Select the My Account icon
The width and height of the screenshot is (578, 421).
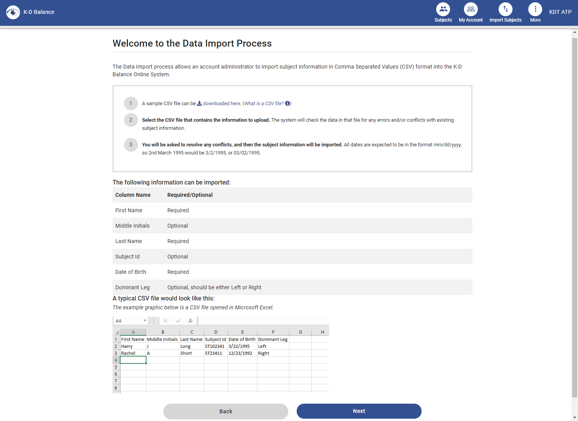tap(470, 8)
